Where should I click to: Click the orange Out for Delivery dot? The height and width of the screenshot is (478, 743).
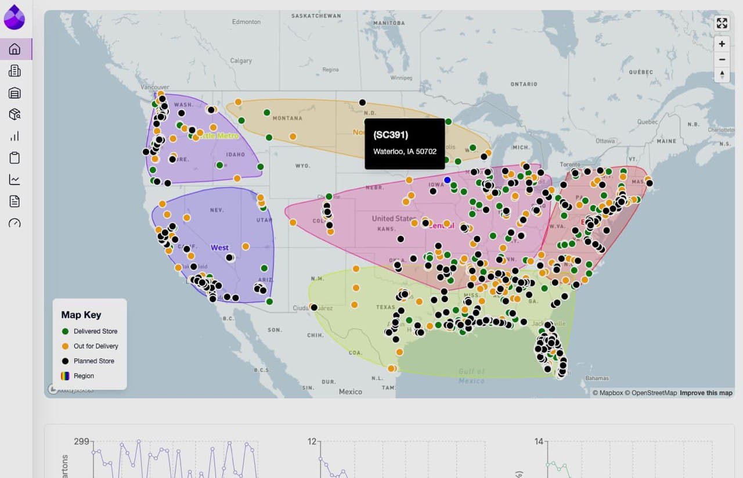[x=65, y=346]
